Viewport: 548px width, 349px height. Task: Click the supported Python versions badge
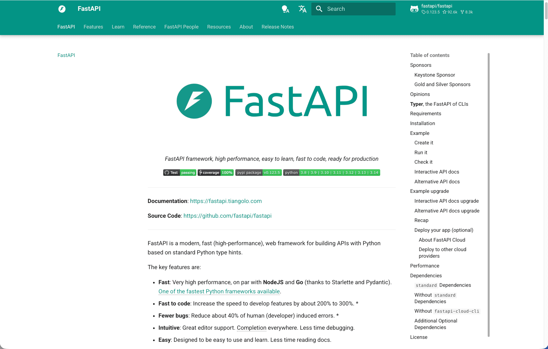point(331,173)
